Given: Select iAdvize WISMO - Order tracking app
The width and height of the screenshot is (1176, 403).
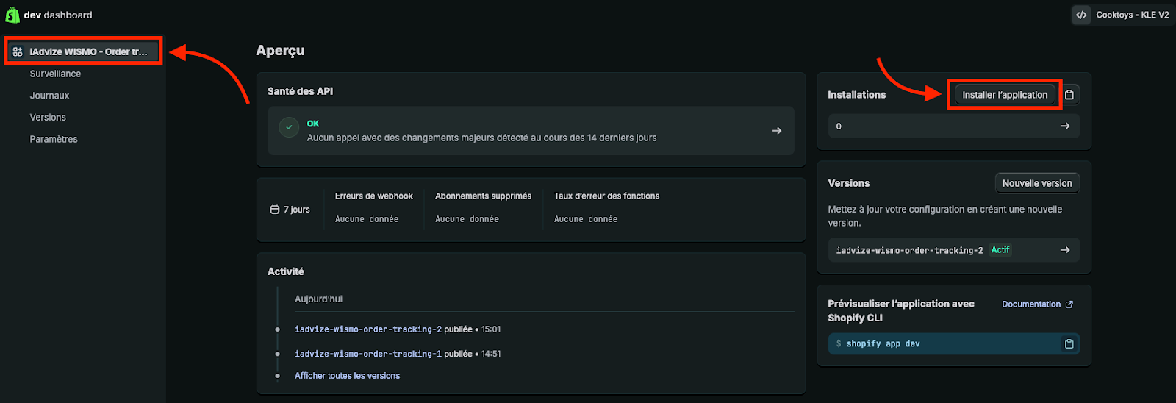Looking at the screenshot, I should click(x=88, y=52).
